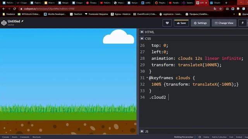Go back in browser
The image size is (248, 139).
click(3, 9)
